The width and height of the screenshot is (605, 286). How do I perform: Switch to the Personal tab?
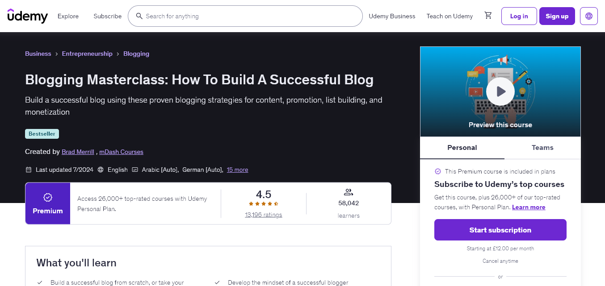462,148
